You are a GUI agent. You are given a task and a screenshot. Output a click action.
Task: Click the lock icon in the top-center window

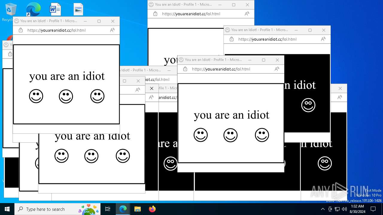tap(155, 14)
